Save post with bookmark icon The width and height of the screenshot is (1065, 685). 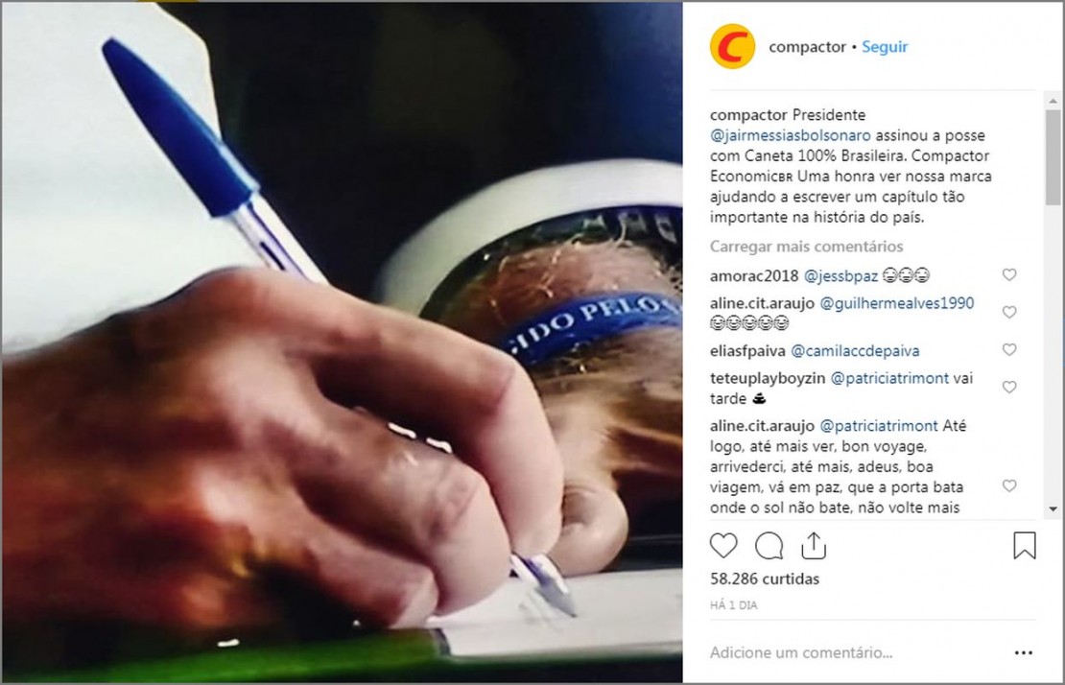point(1025,545)
